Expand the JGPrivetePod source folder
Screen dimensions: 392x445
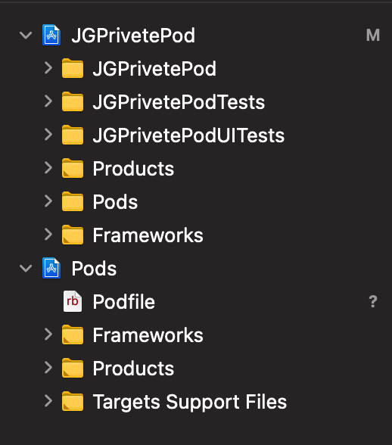tap(48, 68)
